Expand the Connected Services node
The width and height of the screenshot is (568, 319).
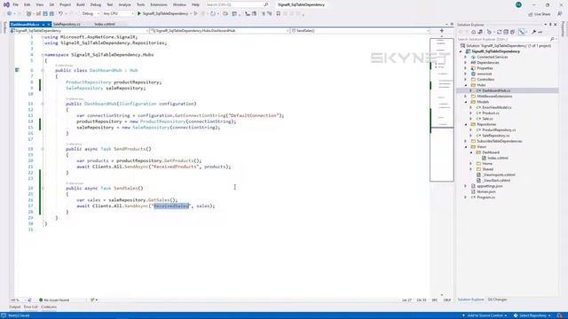pyautogui.click(x=465, y=57)
